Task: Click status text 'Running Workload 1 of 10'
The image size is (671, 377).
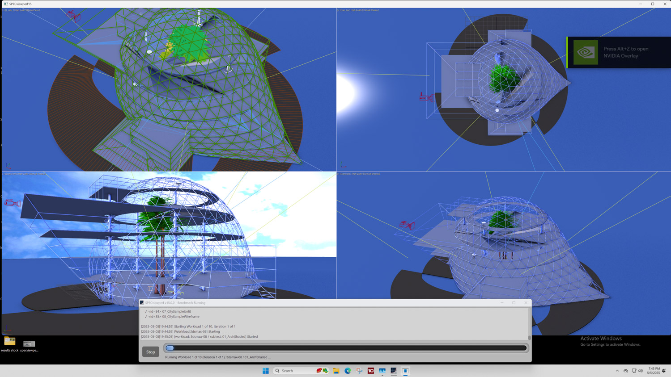Action: [x=218, y=357]
